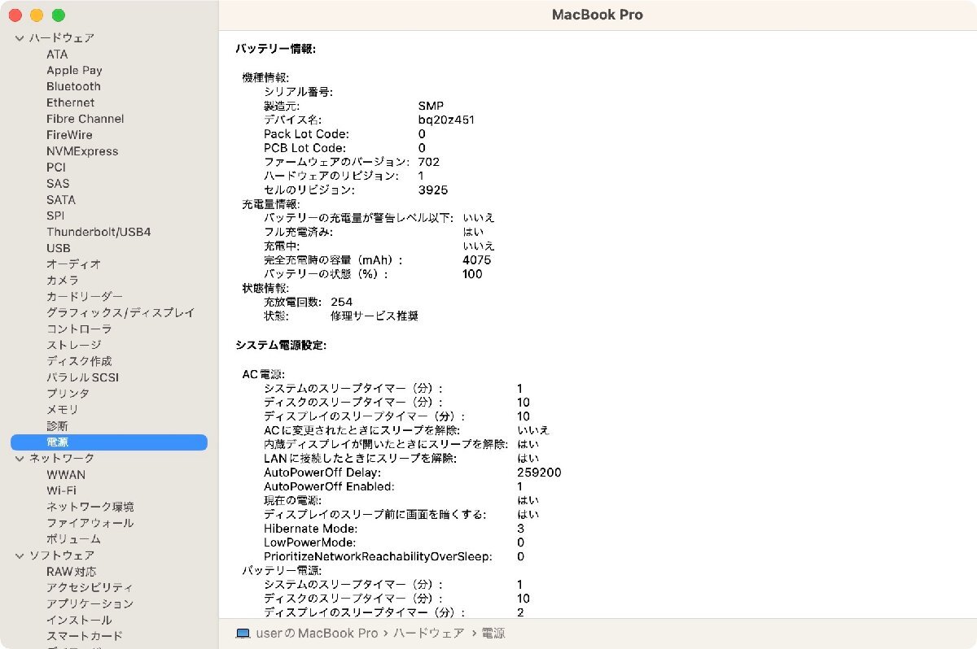This screenshot has height=649, width=977.
Task: Select ファイアウォール in the sidebar
Action: click(x=90, y=523)
